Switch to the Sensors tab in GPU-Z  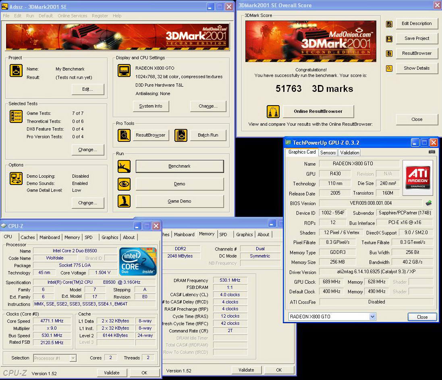pyautogui.click(x=328, y=152)
